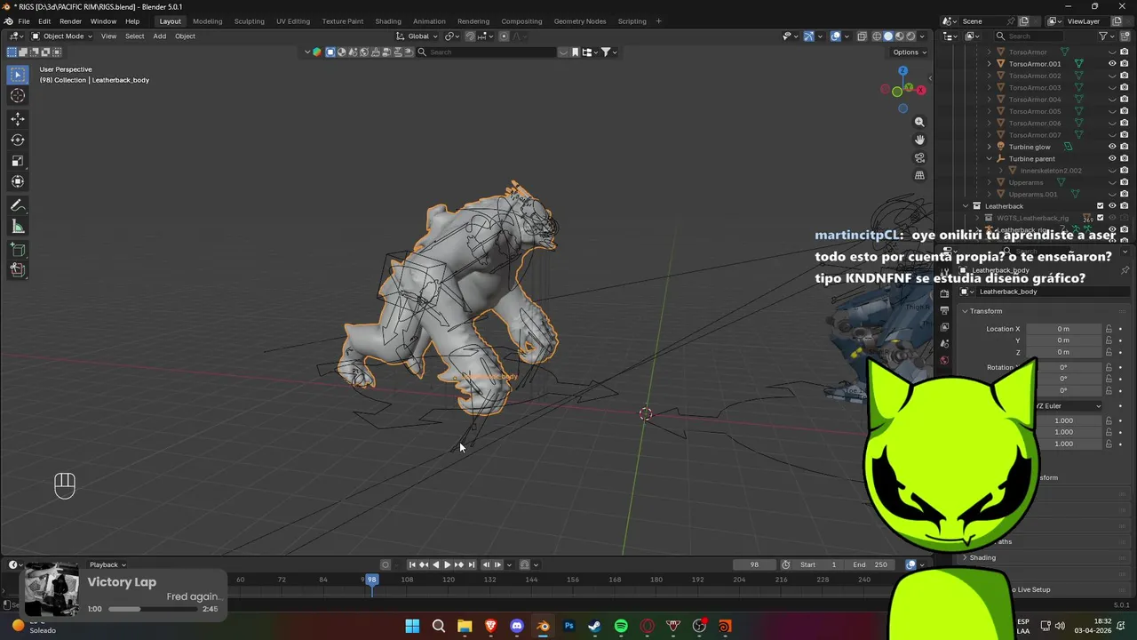Open Photoshop from the taskbar
This screenshot has height=640, width=1137.
pyautogui.click(x=569, y=627)
